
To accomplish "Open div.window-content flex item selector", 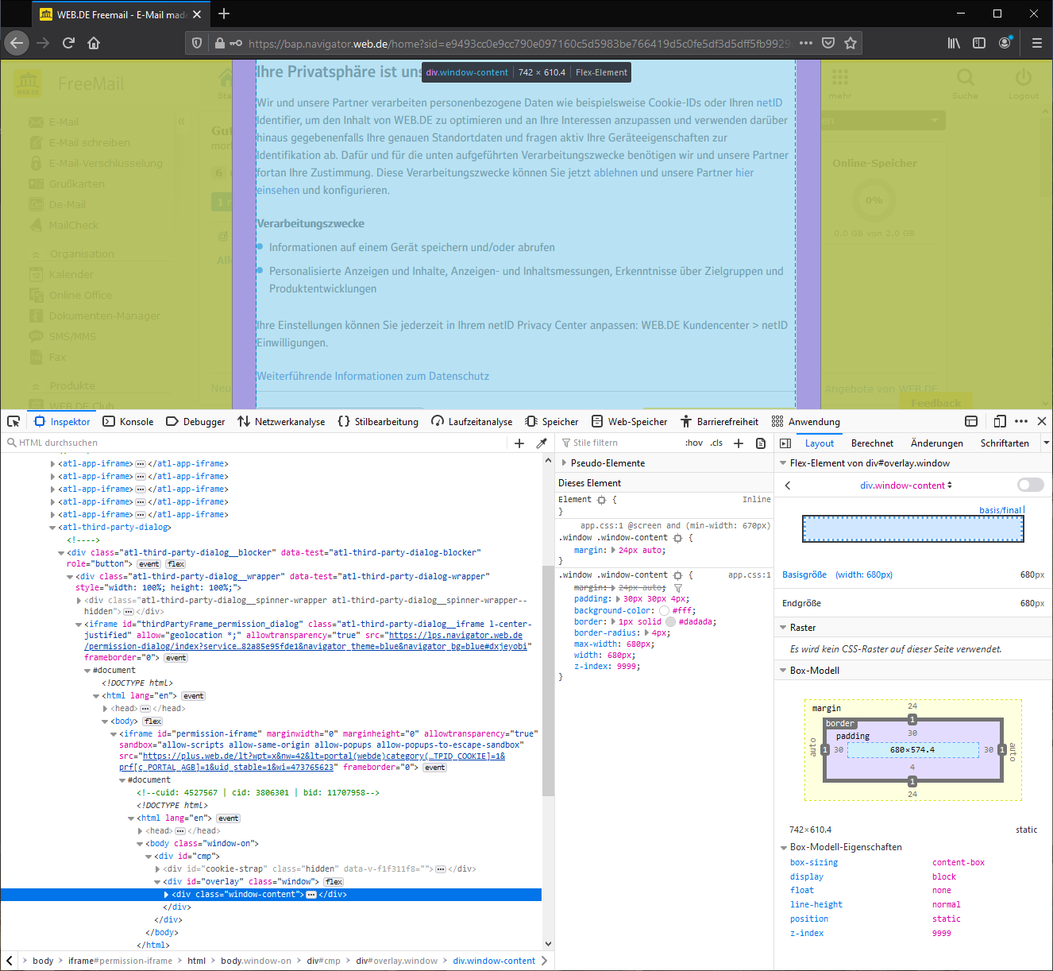I will pyautogui.click(x=906, y=485).
